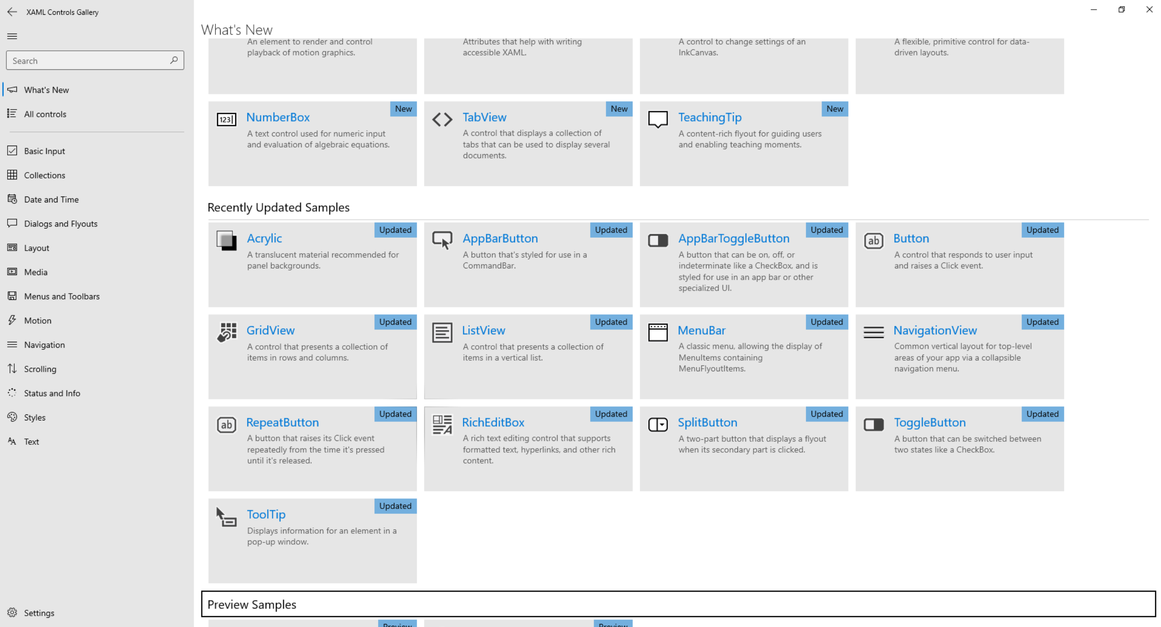Open the navigation hamburger menu
This screenshot has width=1161, height=627.
(x=12, y=36)
